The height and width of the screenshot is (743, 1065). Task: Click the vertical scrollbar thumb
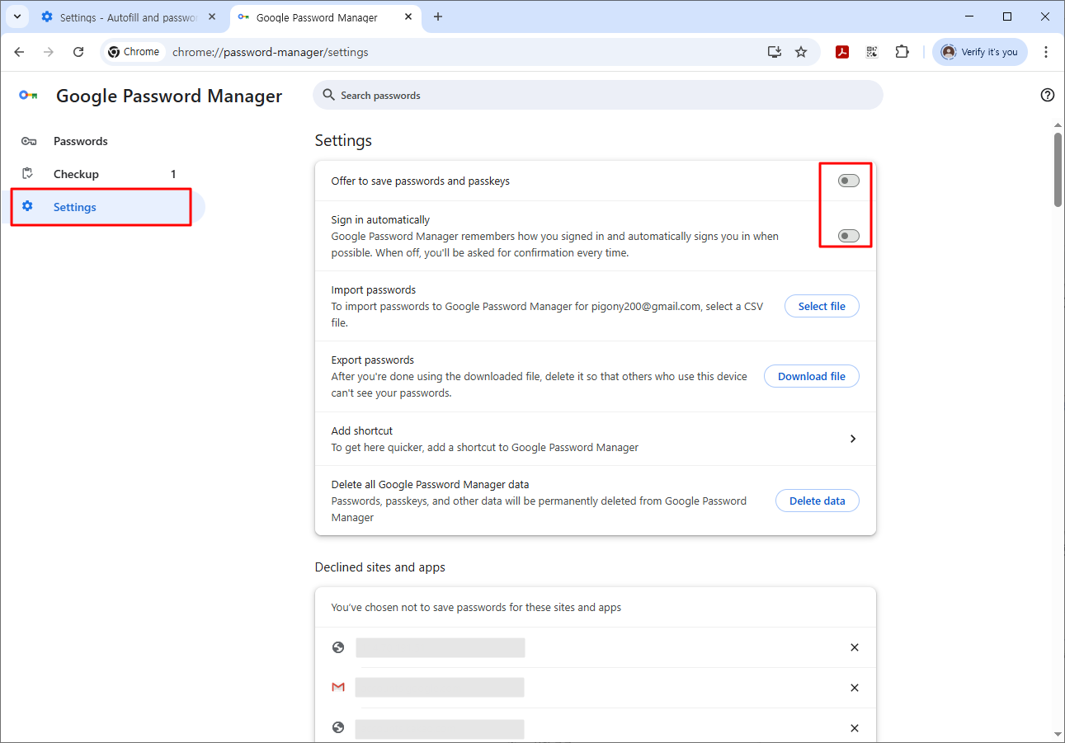click(x=1058, y=169)
